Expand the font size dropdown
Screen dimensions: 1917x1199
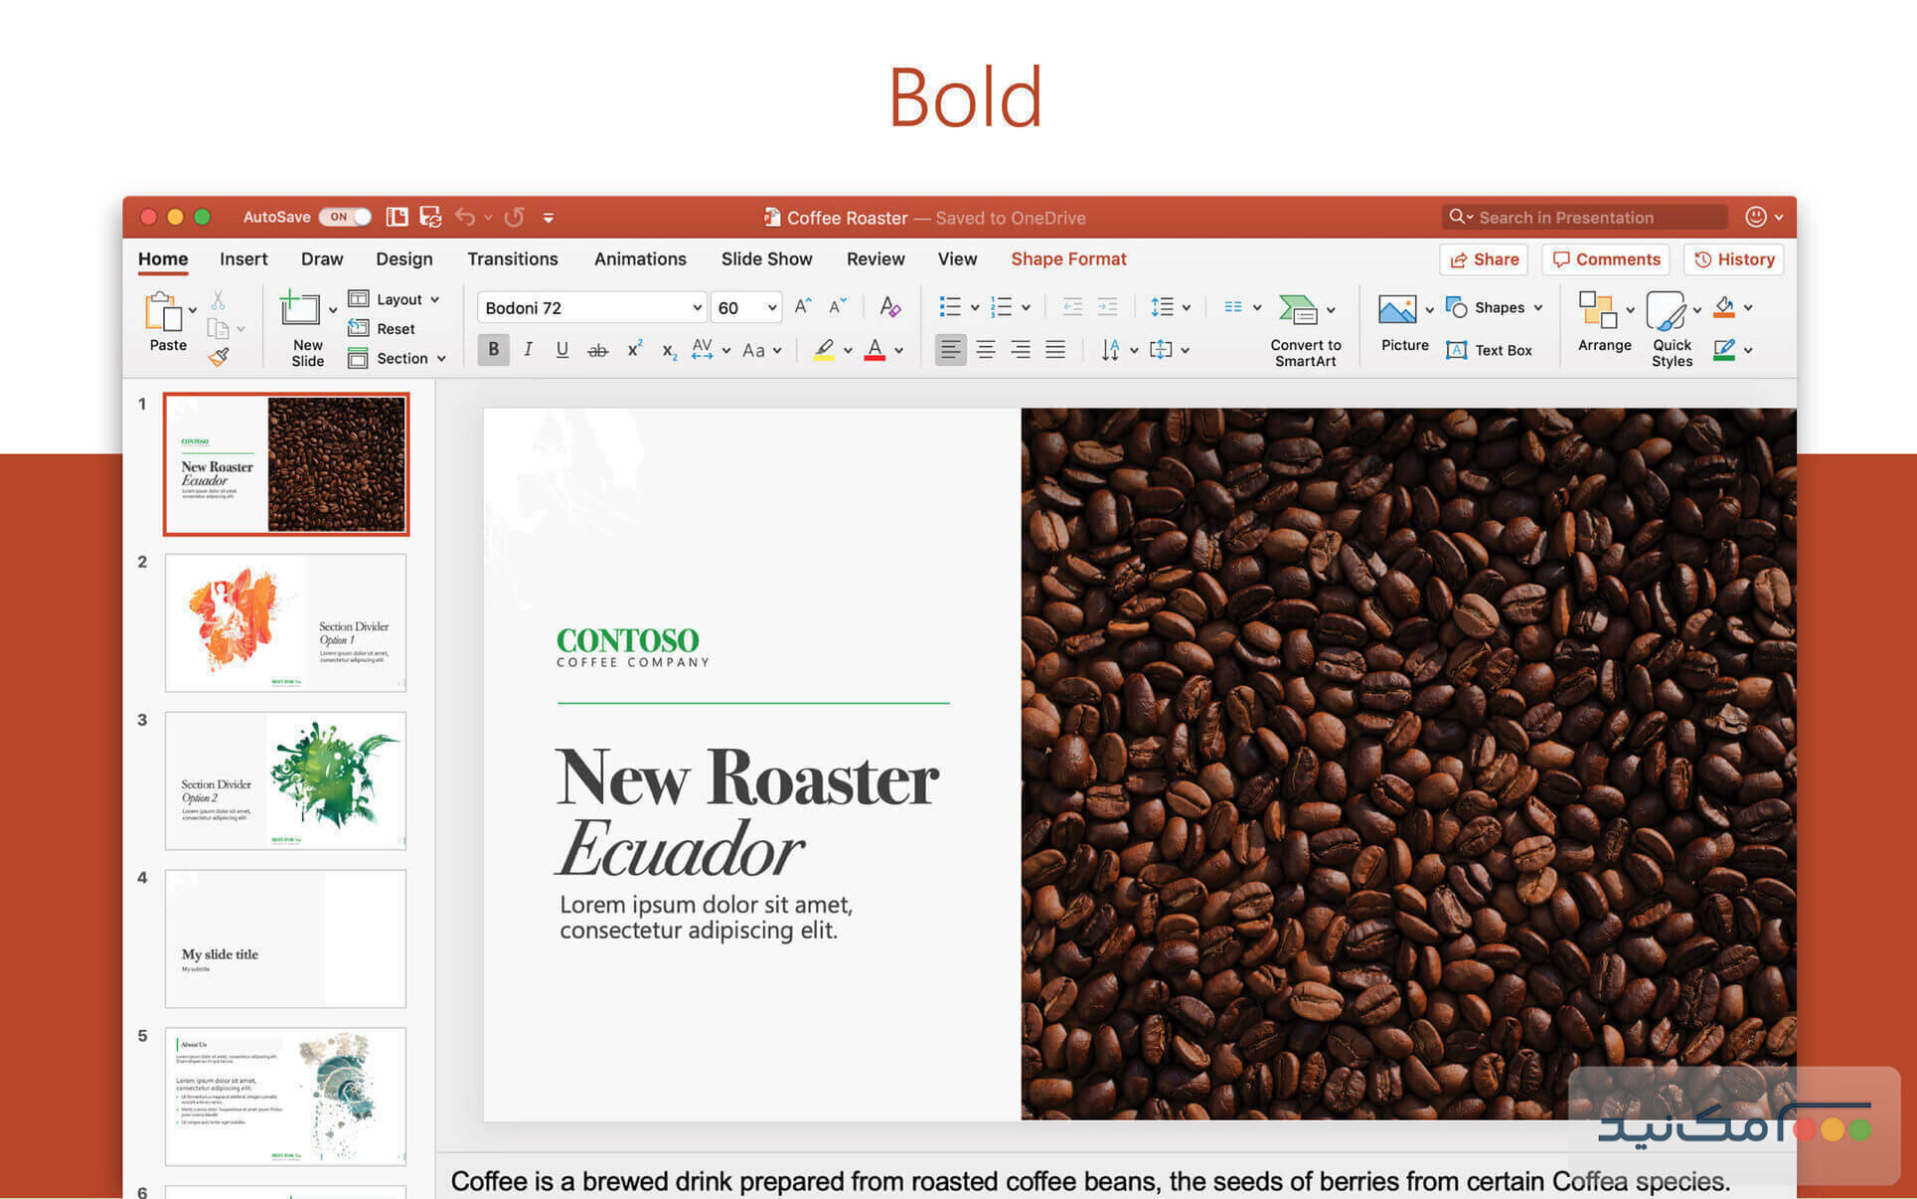click(x=772, y=306)
